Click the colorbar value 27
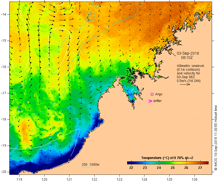Screen dimensions: 219x182 tap(200, 168)
